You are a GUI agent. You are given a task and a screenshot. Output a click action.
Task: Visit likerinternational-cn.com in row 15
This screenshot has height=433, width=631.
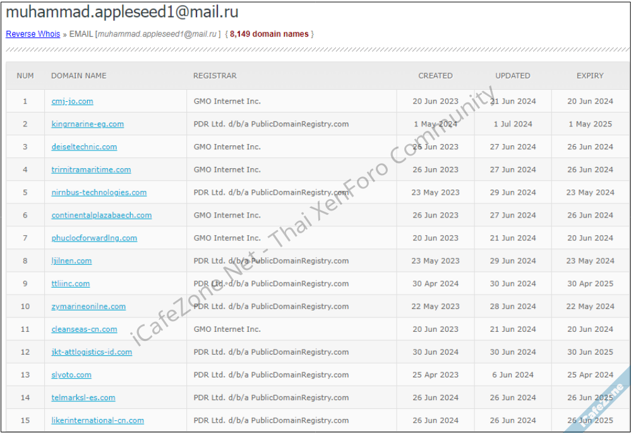point(97,420)
